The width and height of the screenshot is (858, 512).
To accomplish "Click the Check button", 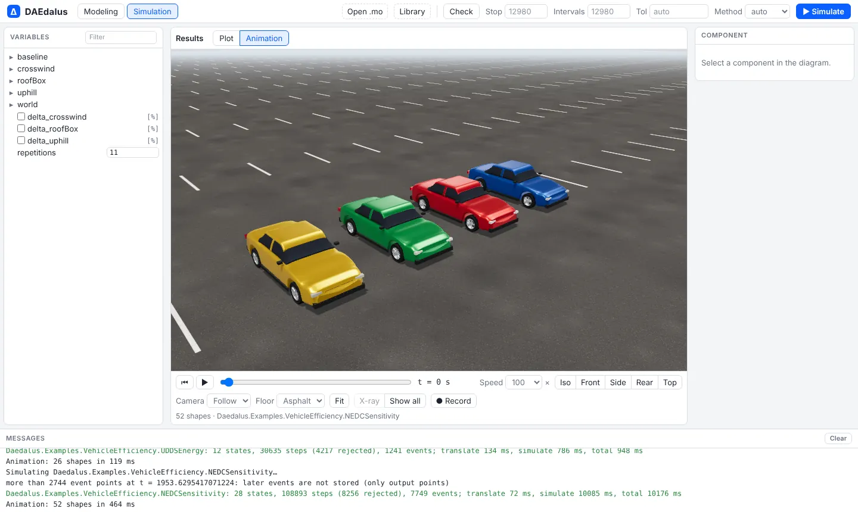I will (461, 11).
